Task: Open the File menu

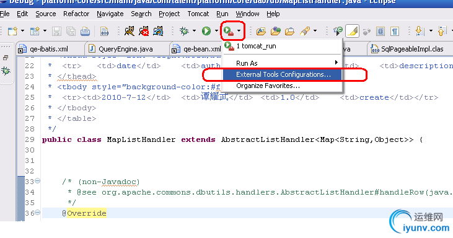Action: [4, 14]
